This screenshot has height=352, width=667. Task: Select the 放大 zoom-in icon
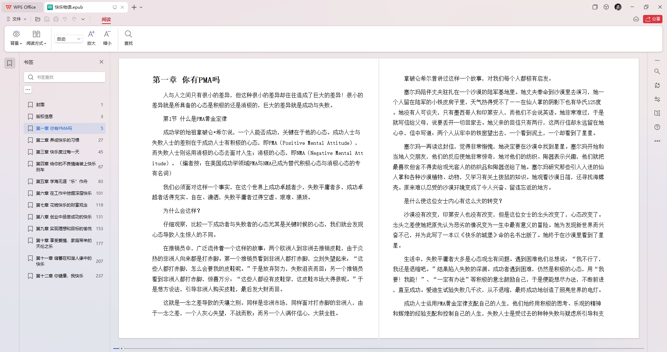(91, 37)
